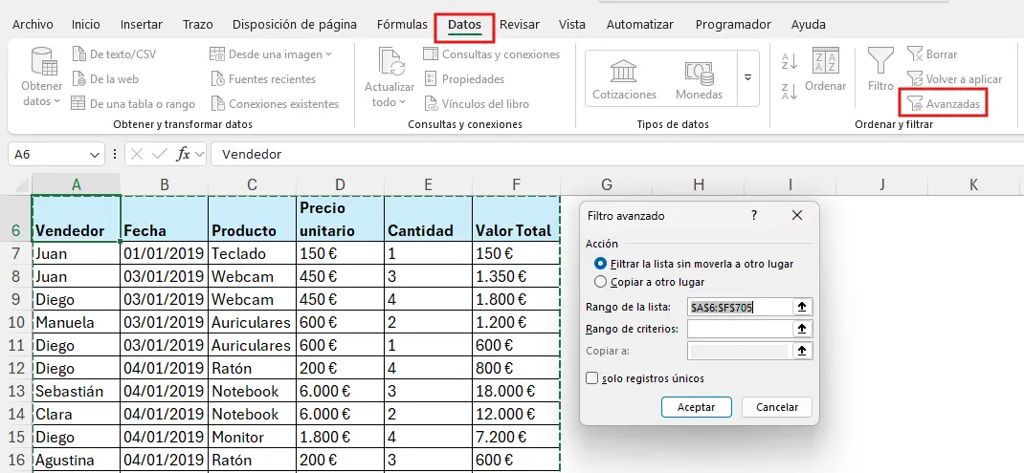Viewport: 1024px width, 473px height.
Task: Switch to the Programador tab
Action: click(x=733, y=24)
